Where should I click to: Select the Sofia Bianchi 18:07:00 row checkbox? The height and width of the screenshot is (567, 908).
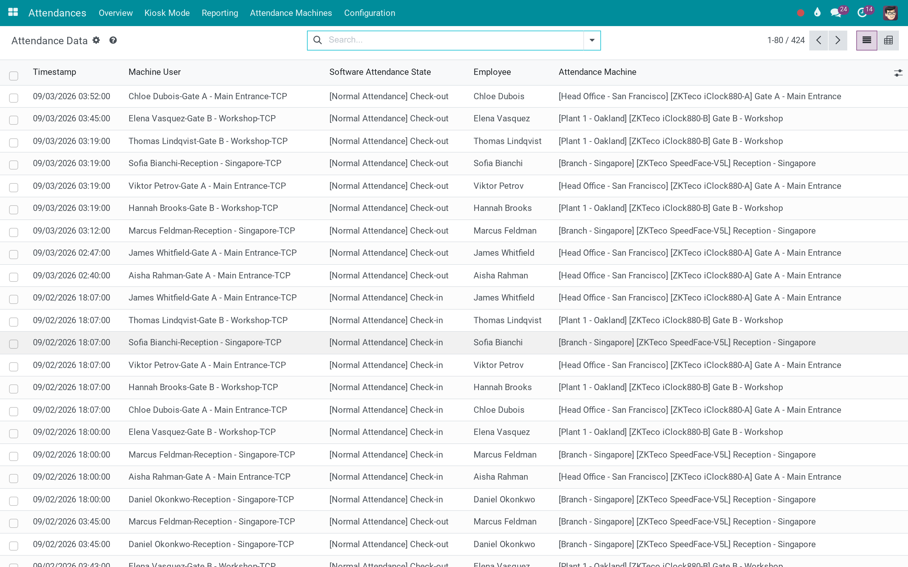14,344
